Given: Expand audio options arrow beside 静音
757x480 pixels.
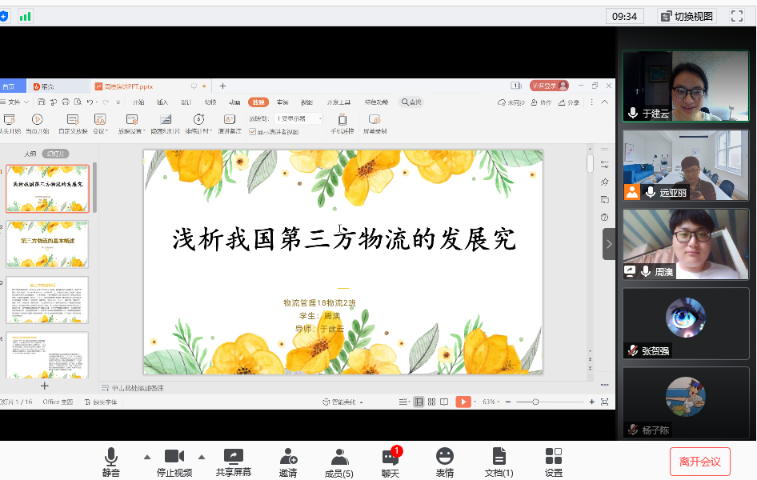Looking at the screenshot, I should (146, 457).
